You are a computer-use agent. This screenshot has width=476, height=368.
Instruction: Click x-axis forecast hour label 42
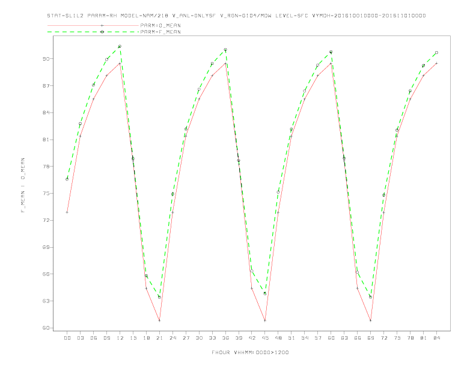point(252,338)
